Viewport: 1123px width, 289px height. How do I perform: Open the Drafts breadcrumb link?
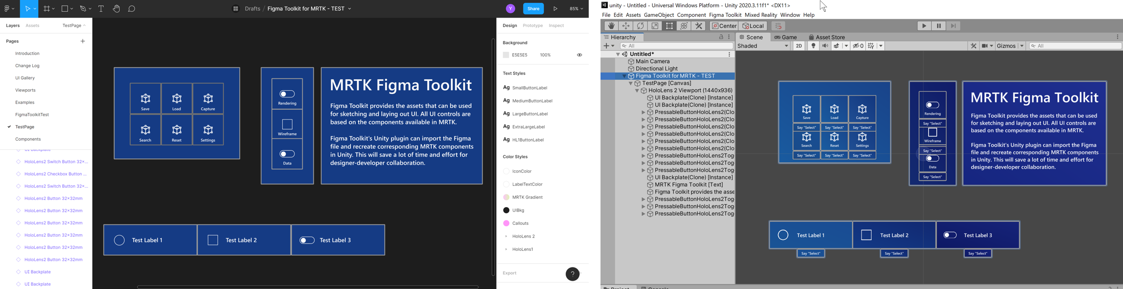[x=253, y=9]
